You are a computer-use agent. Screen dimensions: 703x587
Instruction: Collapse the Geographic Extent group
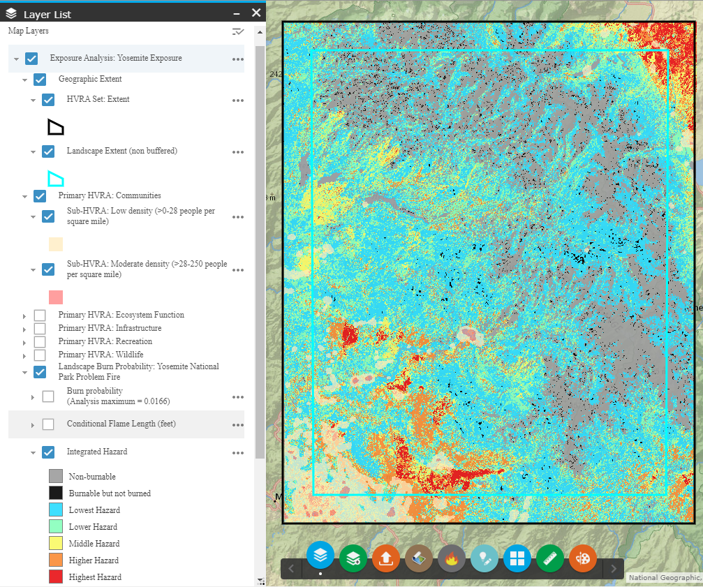[25, 80]
